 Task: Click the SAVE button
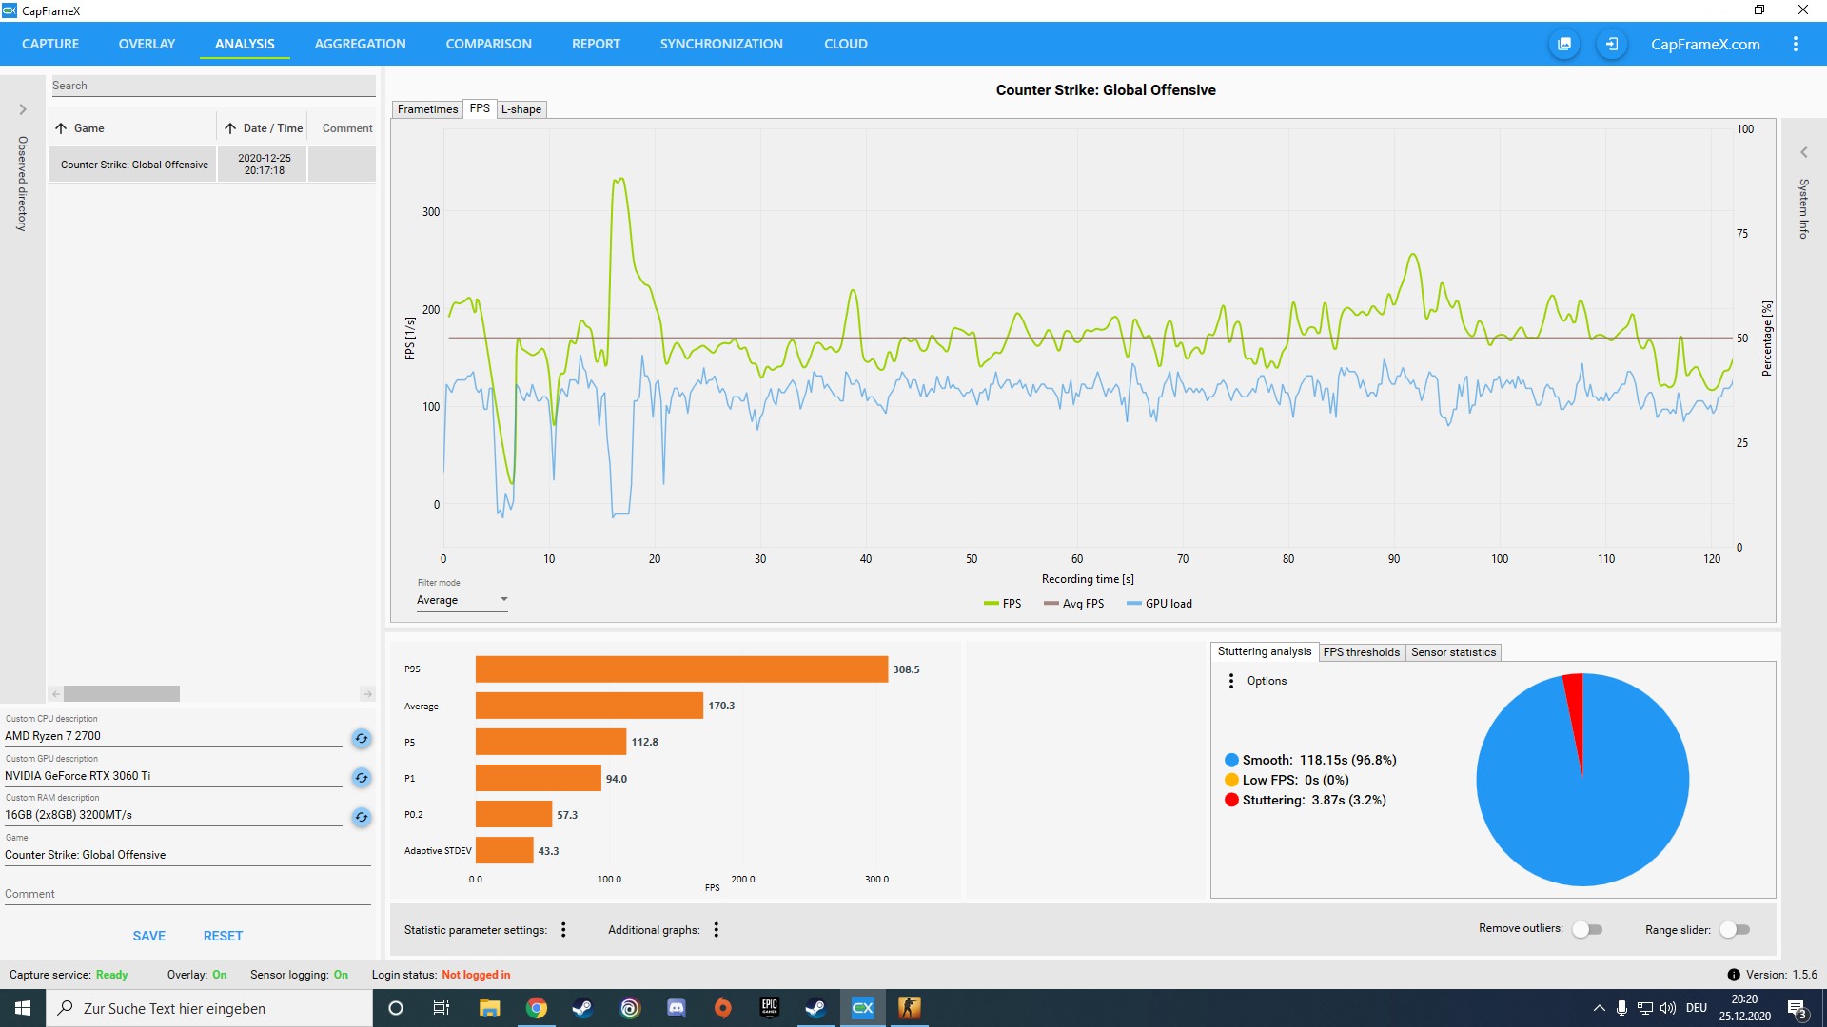(149, 936)
